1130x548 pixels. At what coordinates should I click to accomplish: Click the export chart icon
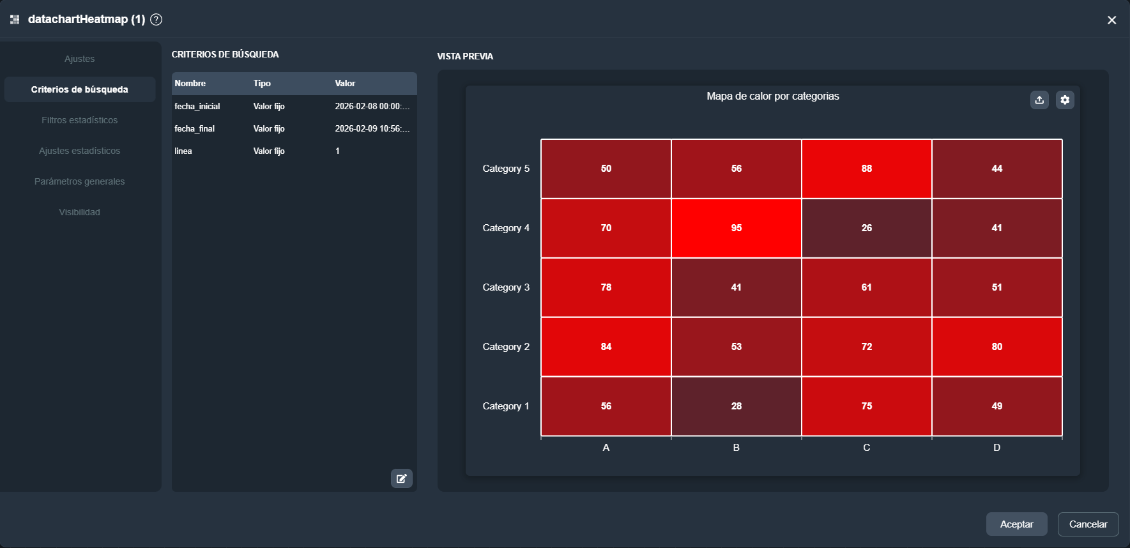coord(1039,100)
